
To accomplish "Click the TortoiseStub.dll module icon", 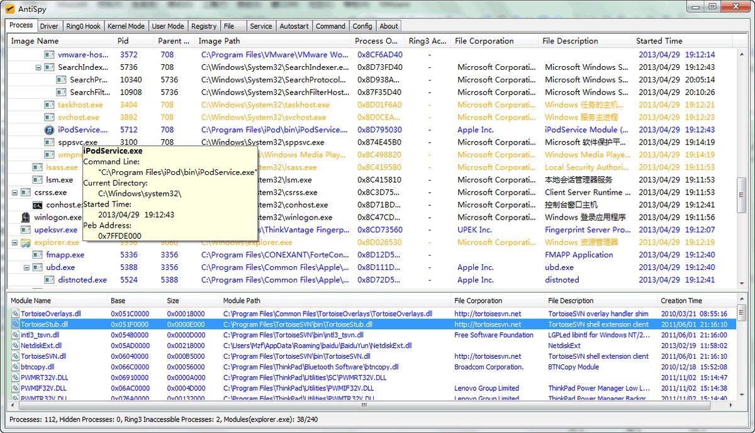I will 16,324.
